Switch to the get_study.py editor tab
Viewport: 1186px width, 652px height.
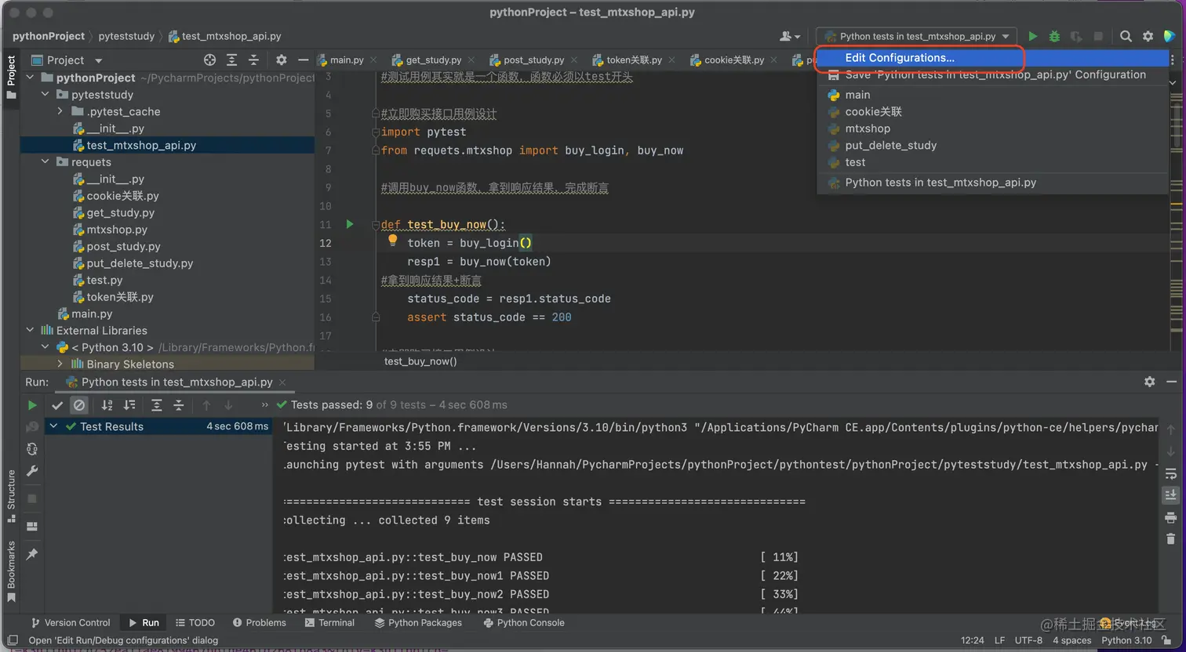[433, 60]
